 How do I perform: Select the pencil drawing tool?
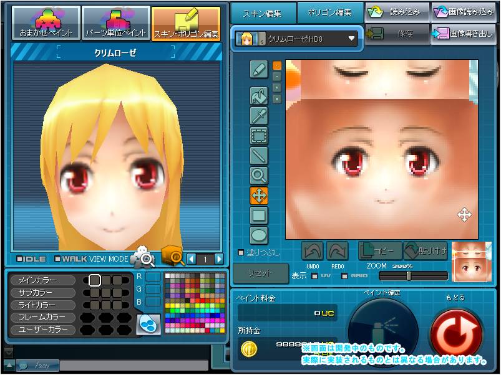[x=259, y=70]
